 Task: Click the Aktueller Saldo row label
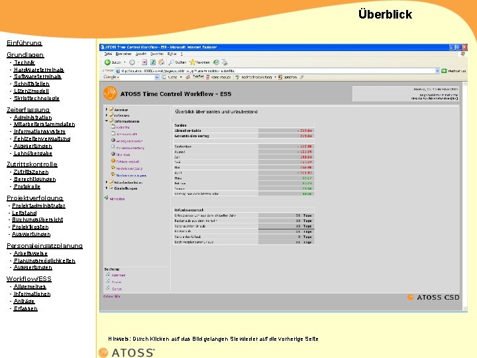tap(187, 131)
